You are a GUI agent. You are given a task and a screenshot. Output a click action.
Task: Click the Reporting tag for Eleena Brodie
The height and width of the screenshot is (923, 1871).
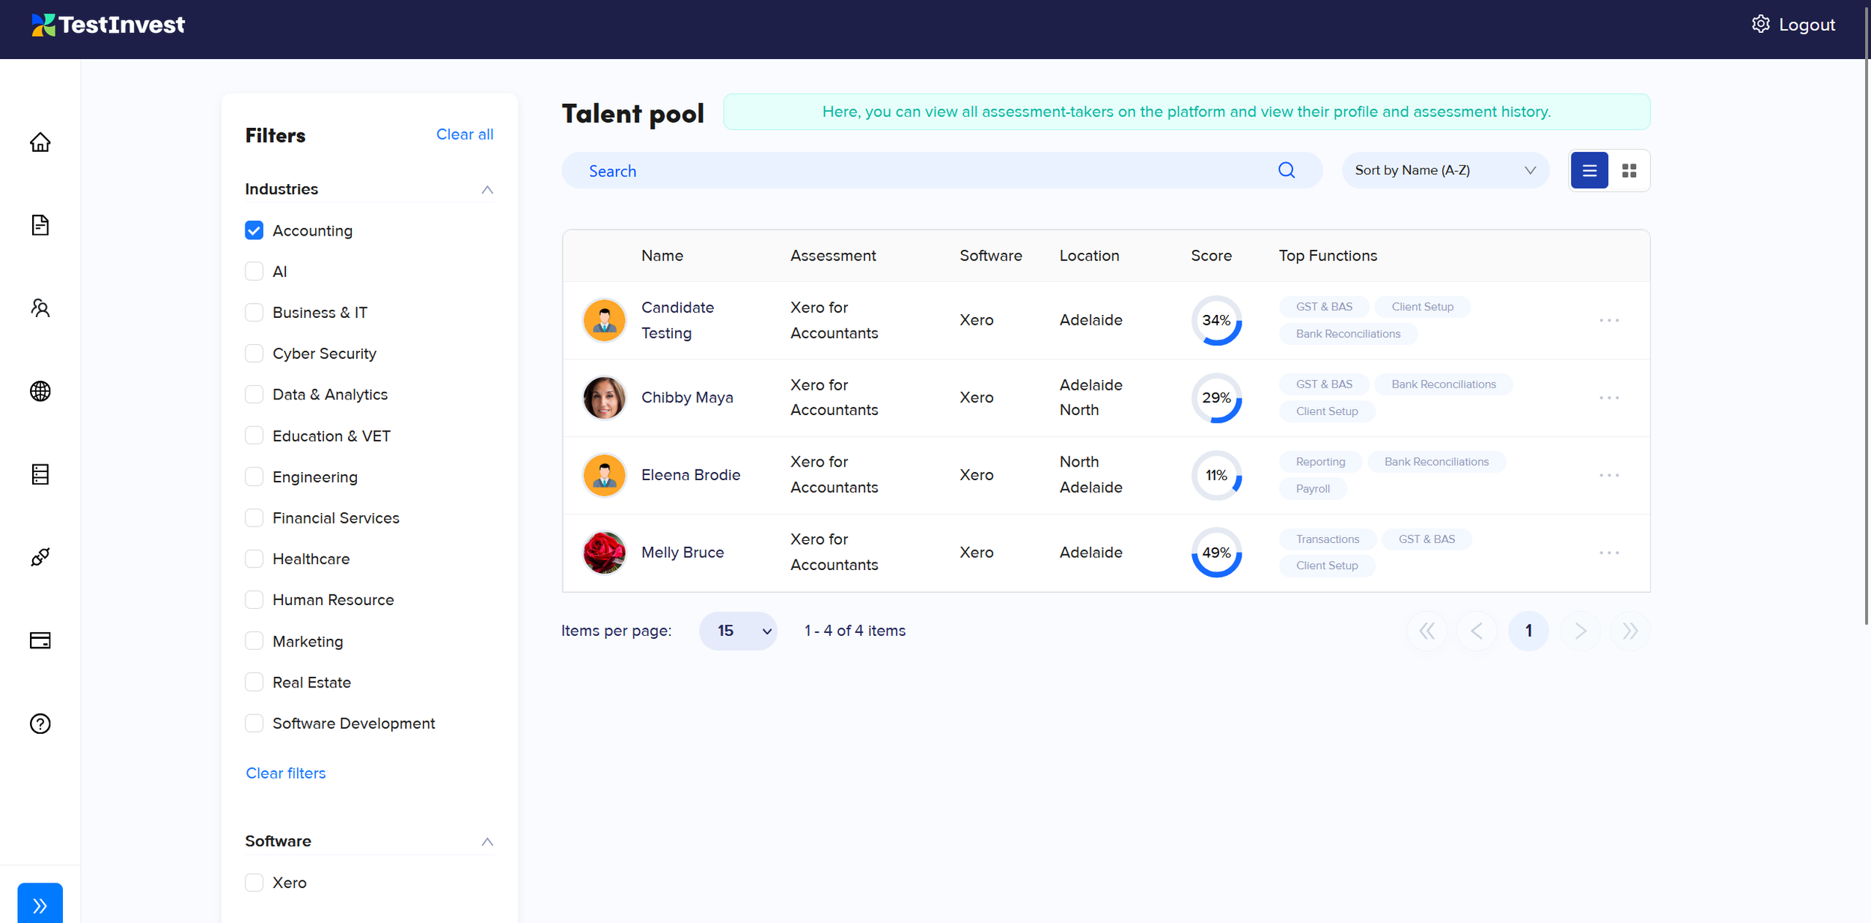coord(1320,461)
